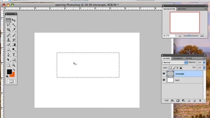Select the Eyedropper tool
Screen dimensions: 210x118
tap(14, 29)
